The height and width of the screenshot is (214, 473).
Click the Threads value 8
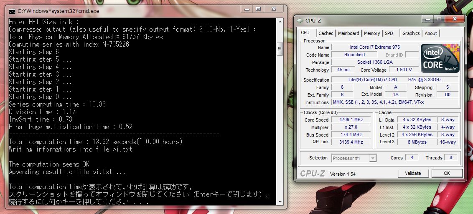(x=451, y=157)
